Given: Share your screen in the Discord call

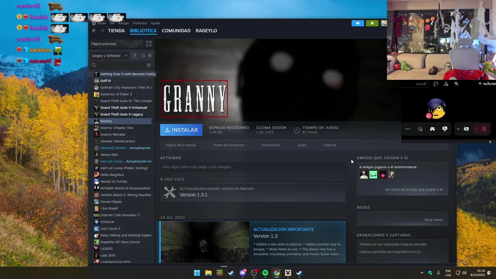Looking at the screenshot, I should click(x=445, y=129).
